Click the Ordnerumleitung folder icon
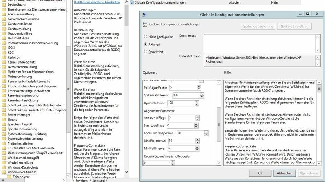Screen dimensions: 325x182 point(4,77)
